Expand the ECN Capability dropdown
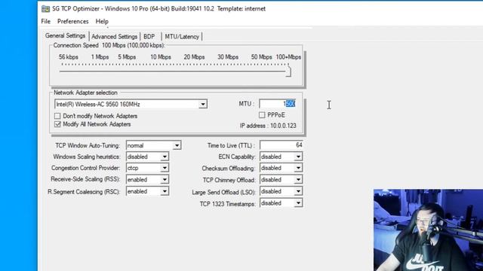 click(x=281, y=157)
